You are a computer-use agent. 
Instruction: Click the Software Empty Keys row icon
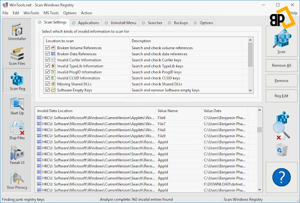point(53,90)
